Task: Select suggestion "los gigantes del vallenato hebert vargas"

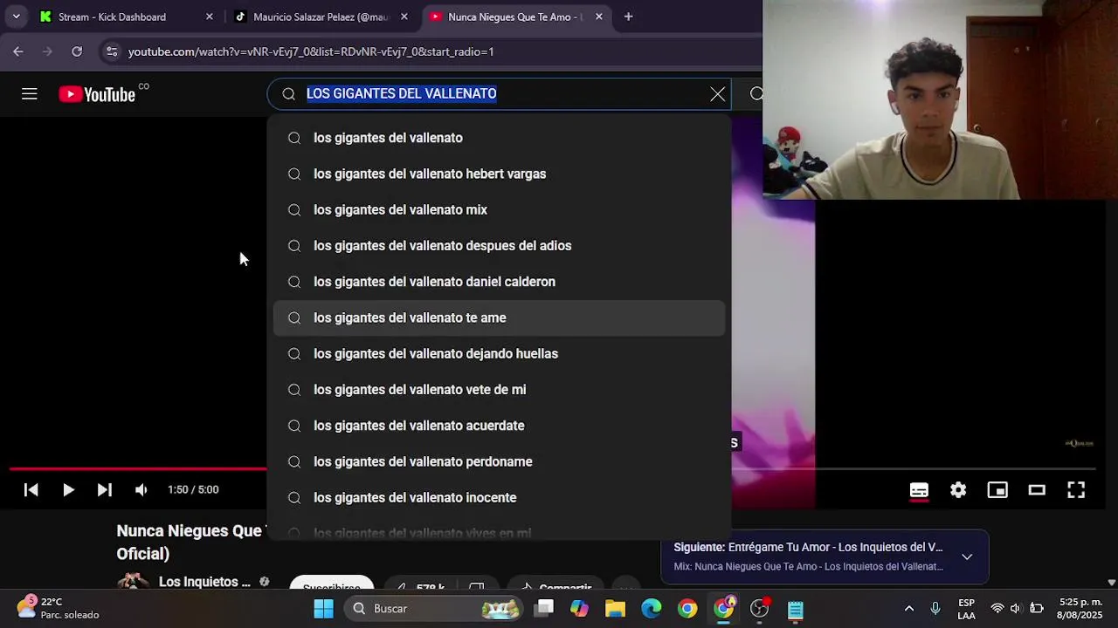Action: [499, 174]
